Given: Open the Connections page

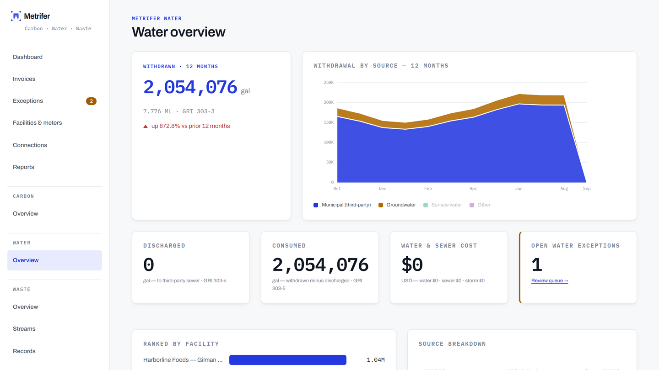Looking at the screenshot, I should (x=54, y=145).
